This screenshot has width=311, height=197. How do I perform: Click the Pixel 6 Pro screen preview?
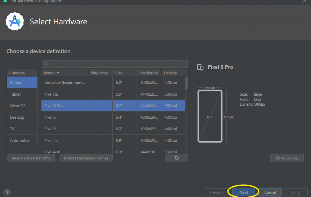coord(210,116)
